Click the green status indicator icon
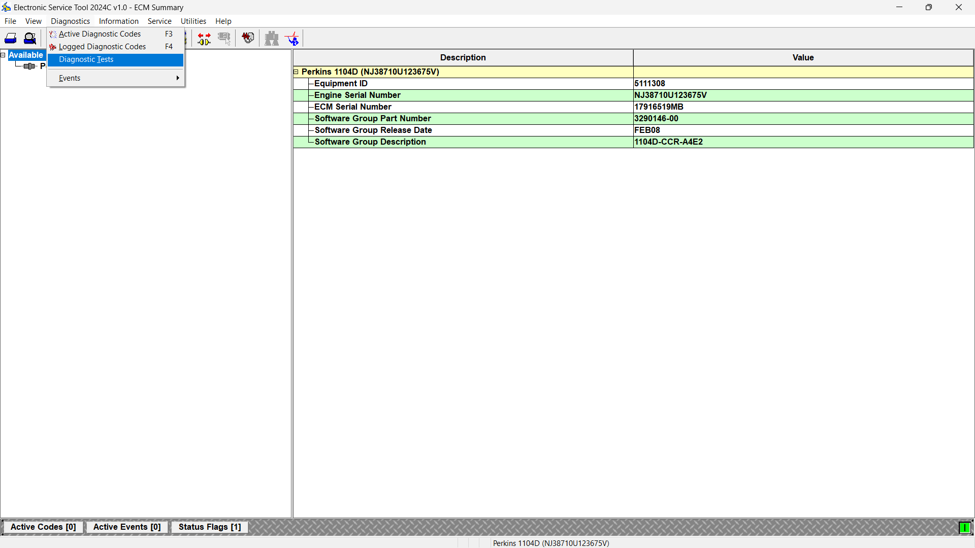Image resolution: width=975 pixels, height=548 pixels. coord(964,528)
